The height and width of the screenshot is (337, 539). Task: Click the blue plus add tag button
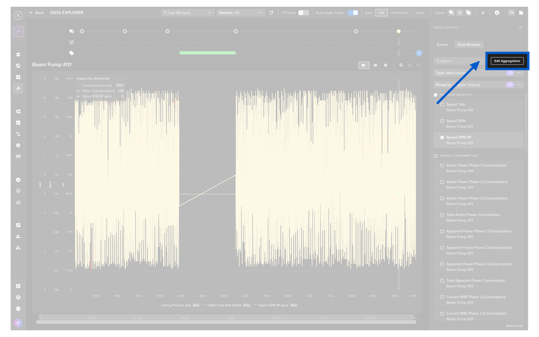point(419,53)
